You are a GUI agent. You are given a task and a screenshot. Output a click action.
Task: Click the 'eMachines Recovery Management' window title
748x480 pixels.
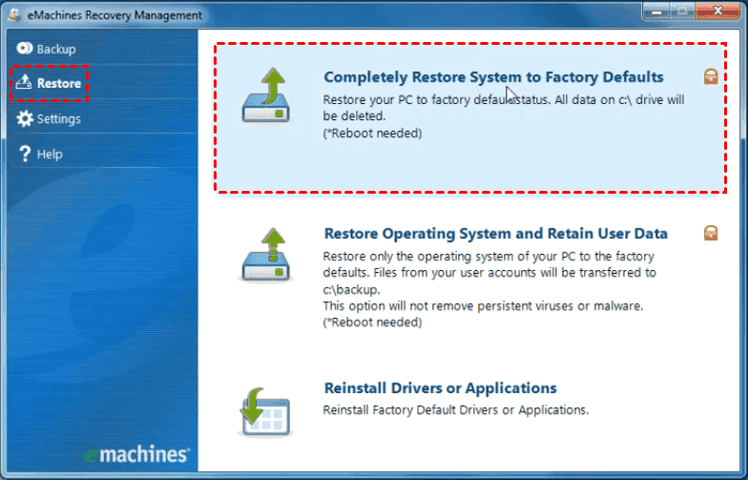(114, 15)
